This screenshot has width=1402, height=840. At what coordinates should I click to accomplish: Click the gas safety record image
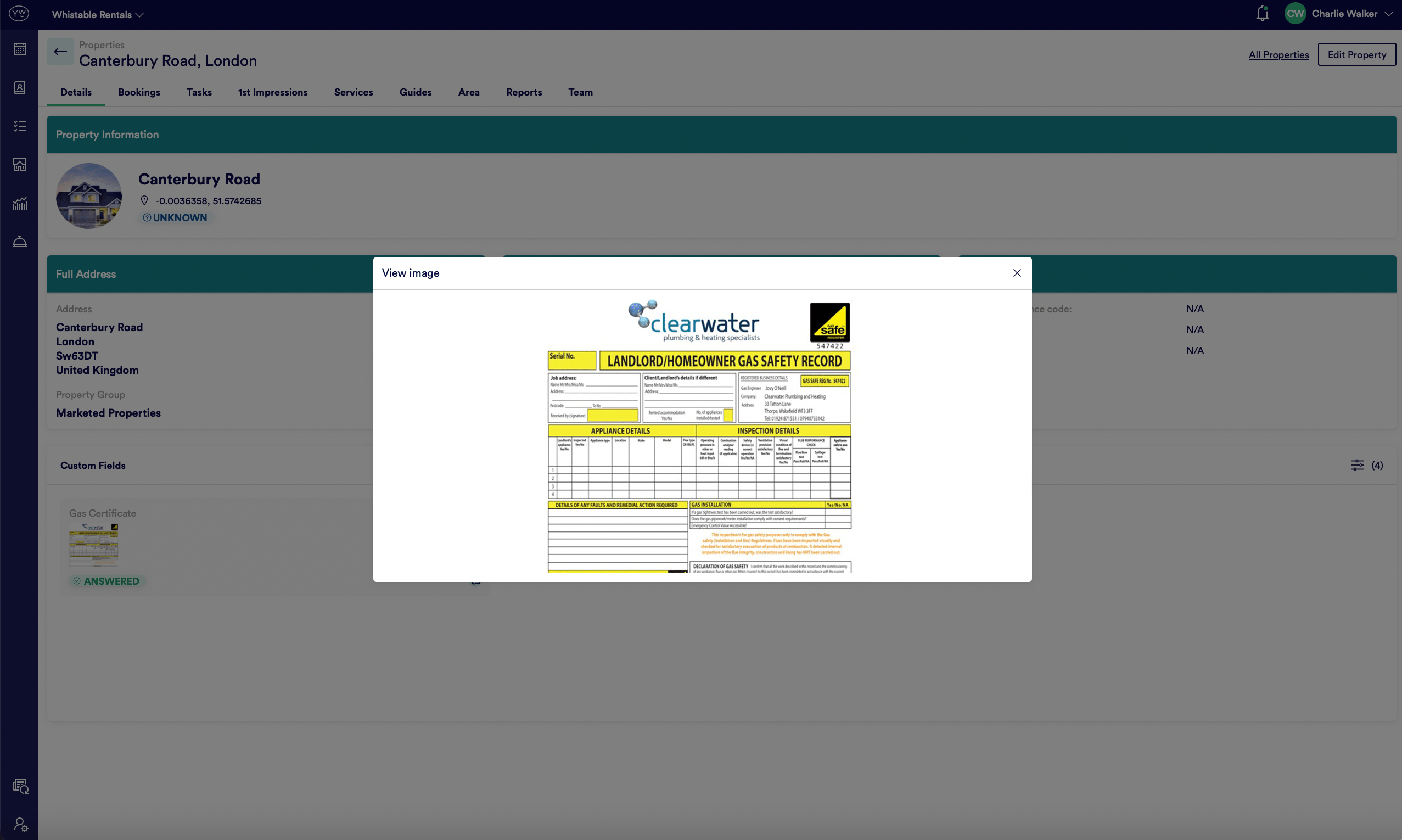[x=699, y=436]
